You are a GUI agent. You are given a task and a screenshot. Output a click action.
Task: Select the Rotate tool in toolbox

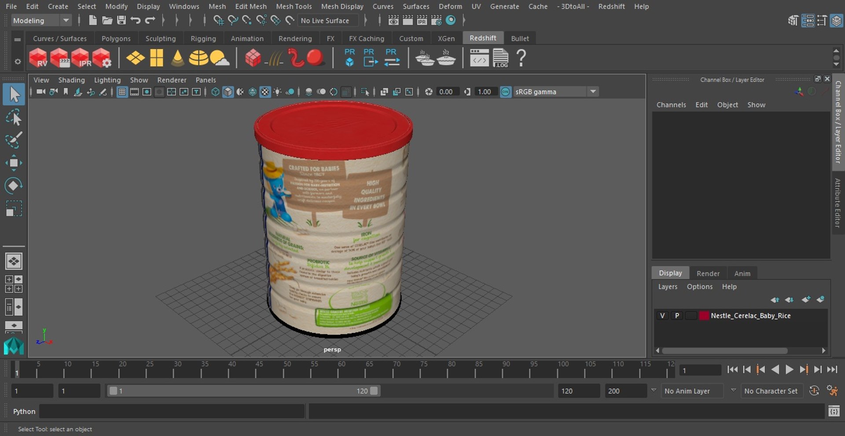click(x=14, y=186)
